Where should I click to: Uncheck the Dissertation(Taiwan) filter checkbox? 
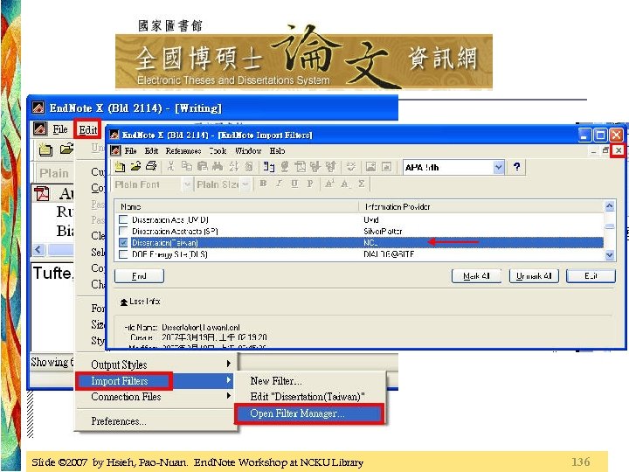pos(123,242)
